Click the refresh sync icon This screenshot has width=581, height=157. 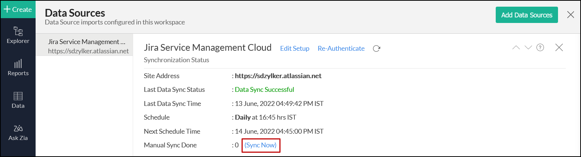click(x=377, y=49)
